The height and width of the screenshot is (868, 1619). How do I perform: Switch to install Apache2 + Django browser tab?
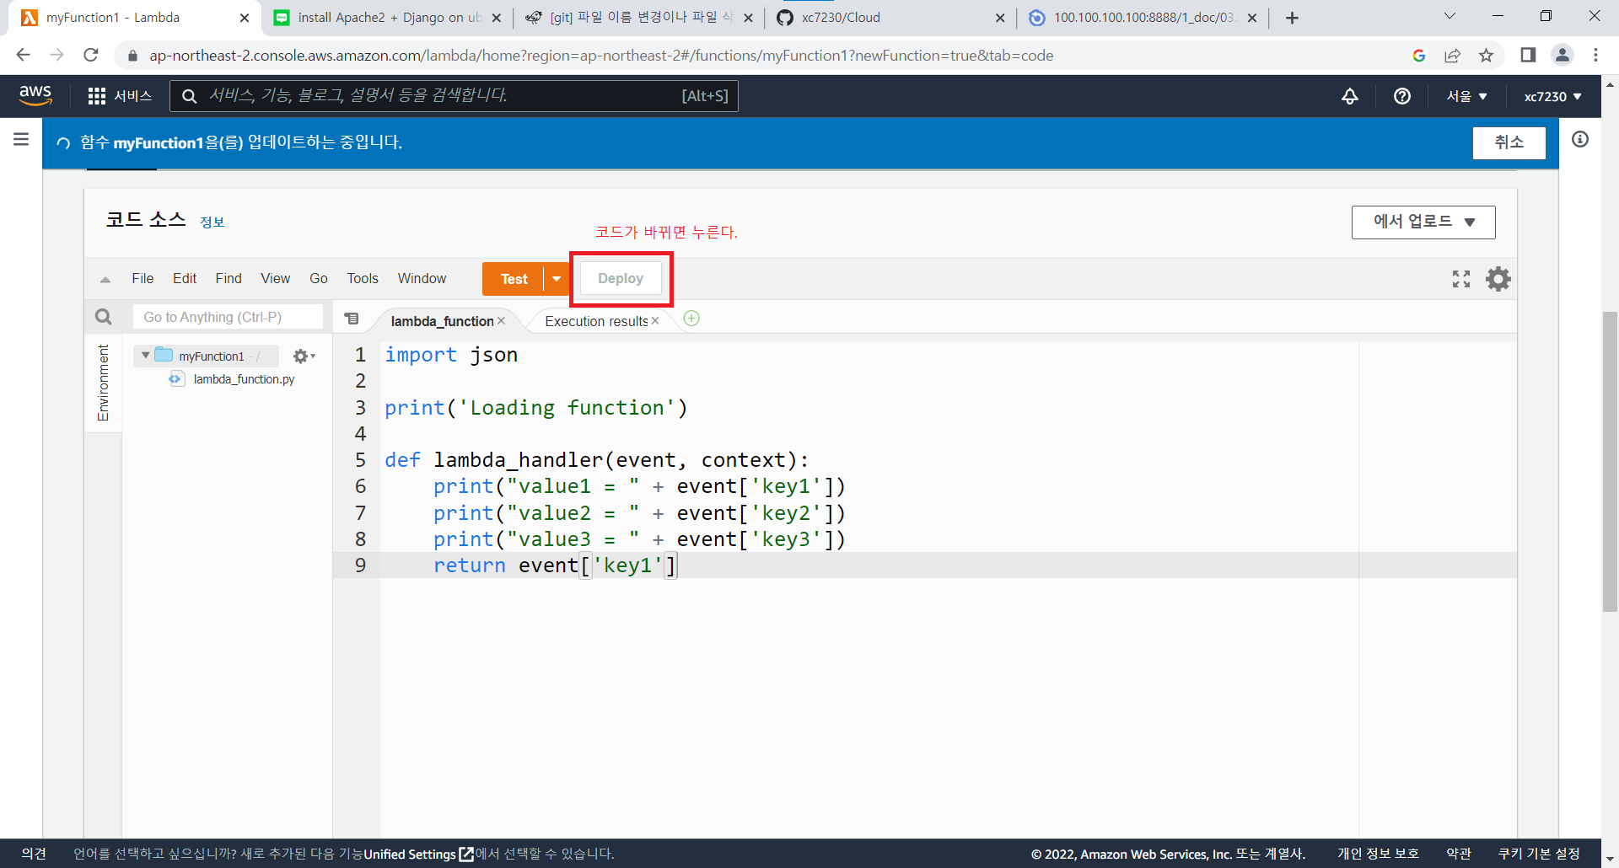388,18
